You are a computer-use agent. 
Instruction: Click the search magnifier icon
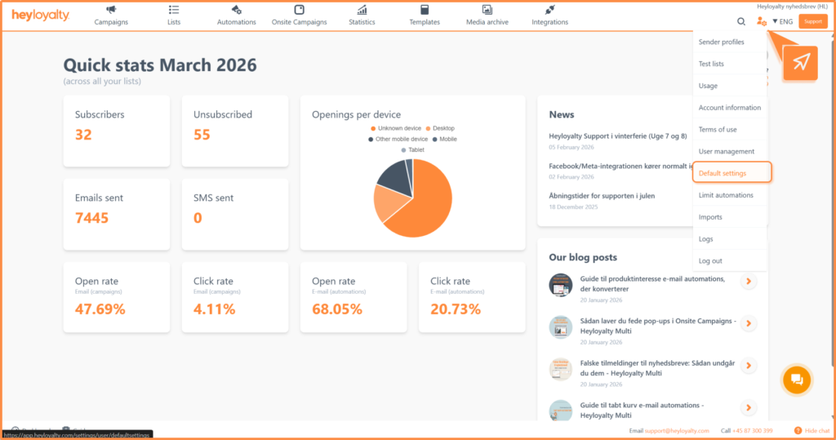click(741, 21)
